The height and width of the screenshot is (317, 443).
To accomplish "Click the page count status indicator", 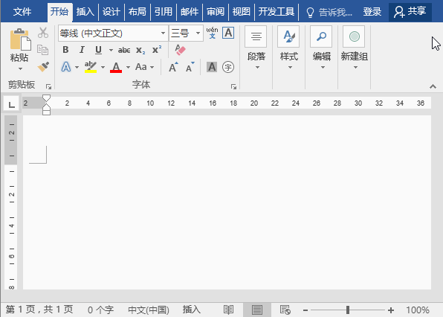I will coord(39,310).
